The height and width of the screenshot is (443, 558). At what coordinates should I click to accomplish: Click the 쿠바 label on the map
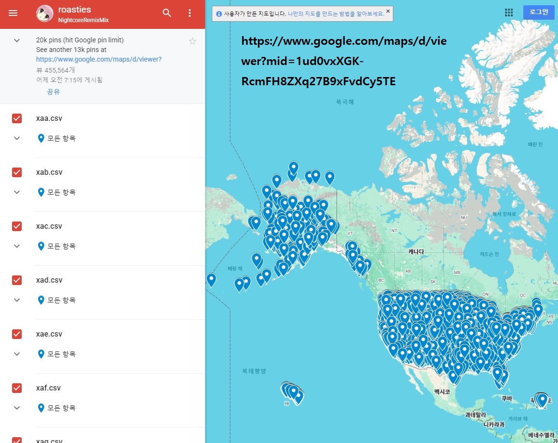[507, 399]
